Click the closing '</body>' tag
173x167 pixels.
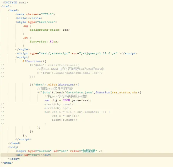click(14, 159)
